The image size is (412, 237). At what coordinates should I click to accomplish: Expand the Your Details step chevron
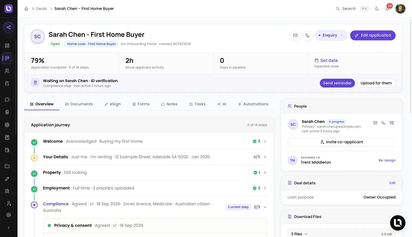[265, 157]
